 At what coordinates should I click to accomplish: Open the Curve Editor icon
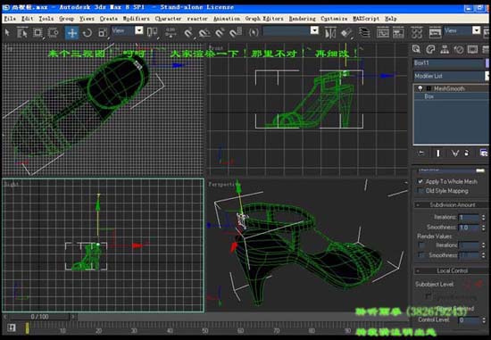pyautogui.click(x=383, y=32)
